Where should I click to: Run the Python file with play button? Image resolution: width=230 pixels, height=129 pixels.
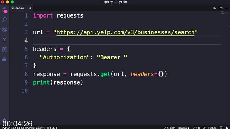pyautogui.click(x=215, y=8)
